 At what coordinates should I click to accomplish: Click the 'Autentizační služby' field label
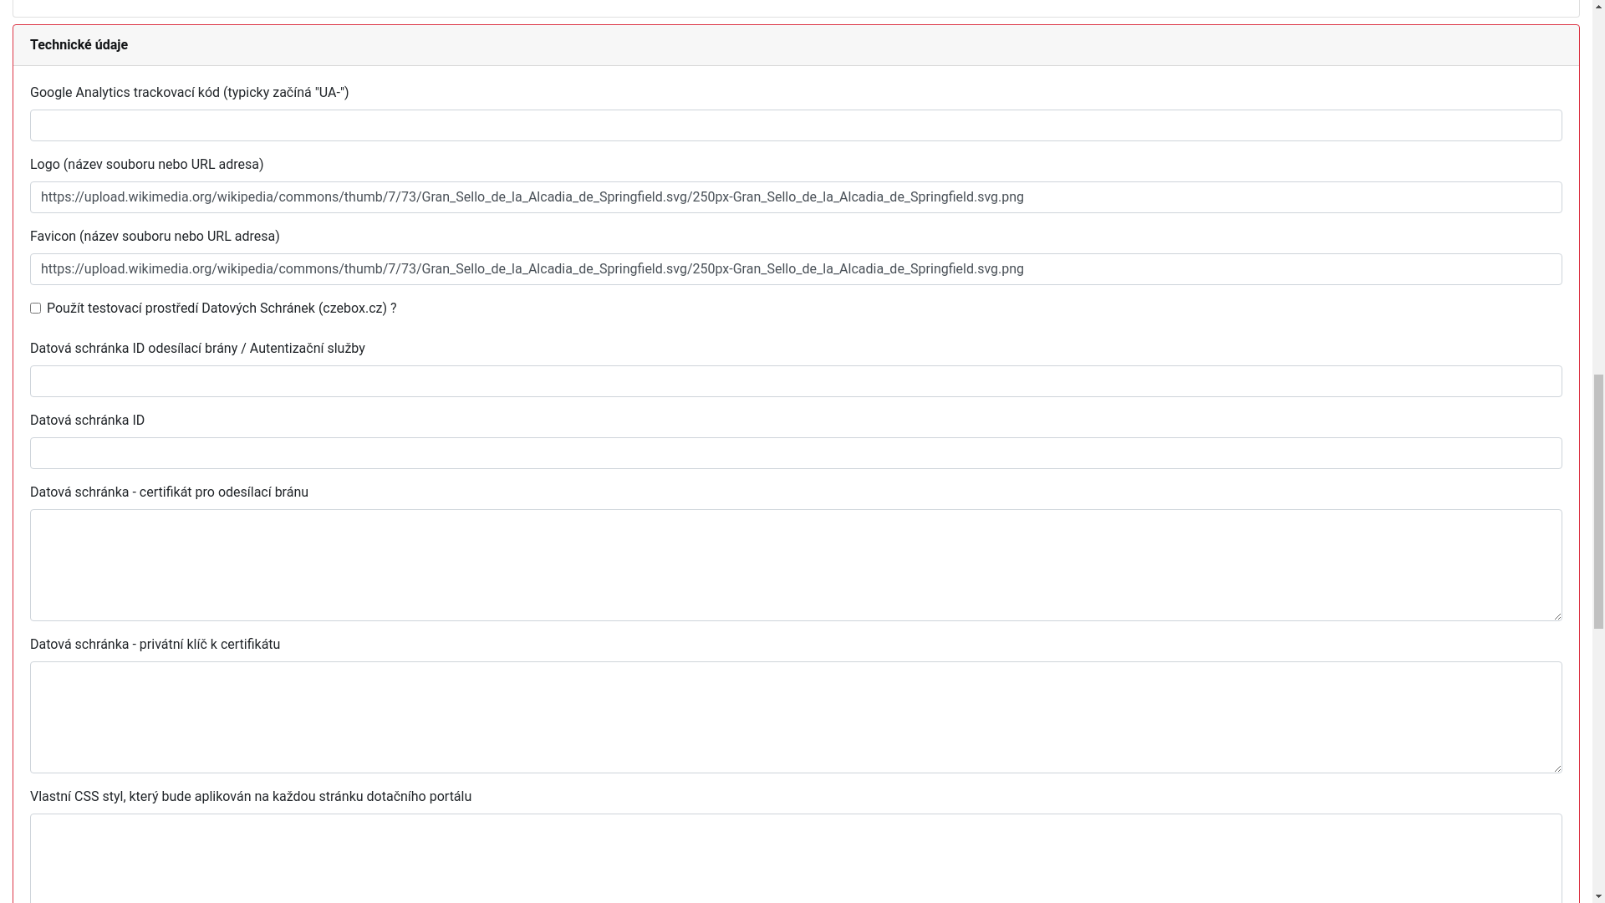(197, 349)
